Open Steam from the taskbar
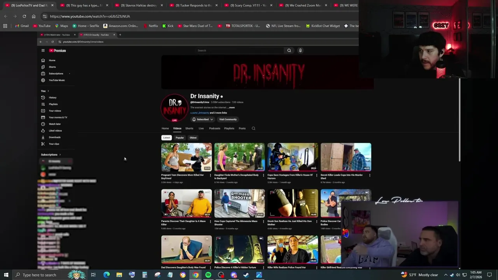 (246, 275)
